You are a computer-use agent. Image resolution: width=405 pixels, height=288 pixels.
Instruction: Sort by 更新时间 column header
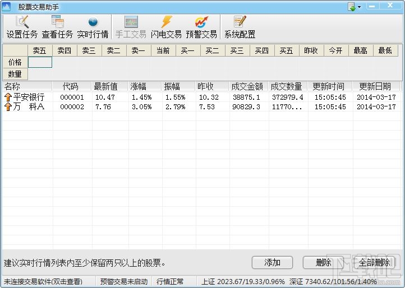[x=330, y=86]
